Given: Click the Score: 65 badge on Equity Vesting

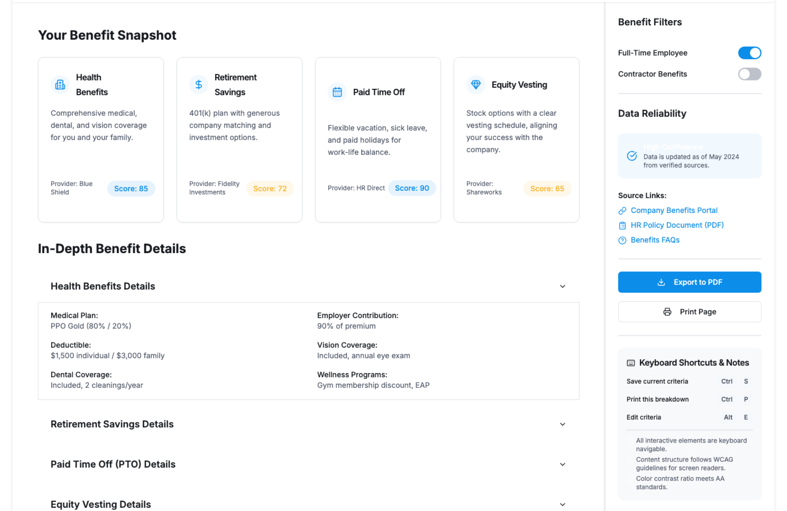Looking at the screenshot, I should (x=546, y=189).
